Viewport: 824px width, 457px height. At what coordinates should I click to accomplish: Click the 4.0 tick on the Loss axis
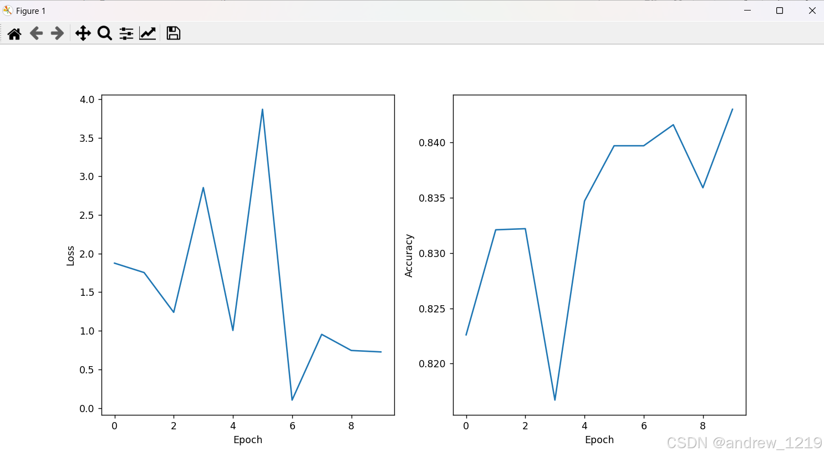87,100
